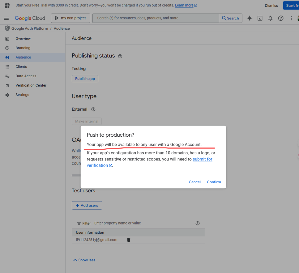Open the help question mark menu
The height and width of the screenshot is (273, 299).
pos(281,18)
